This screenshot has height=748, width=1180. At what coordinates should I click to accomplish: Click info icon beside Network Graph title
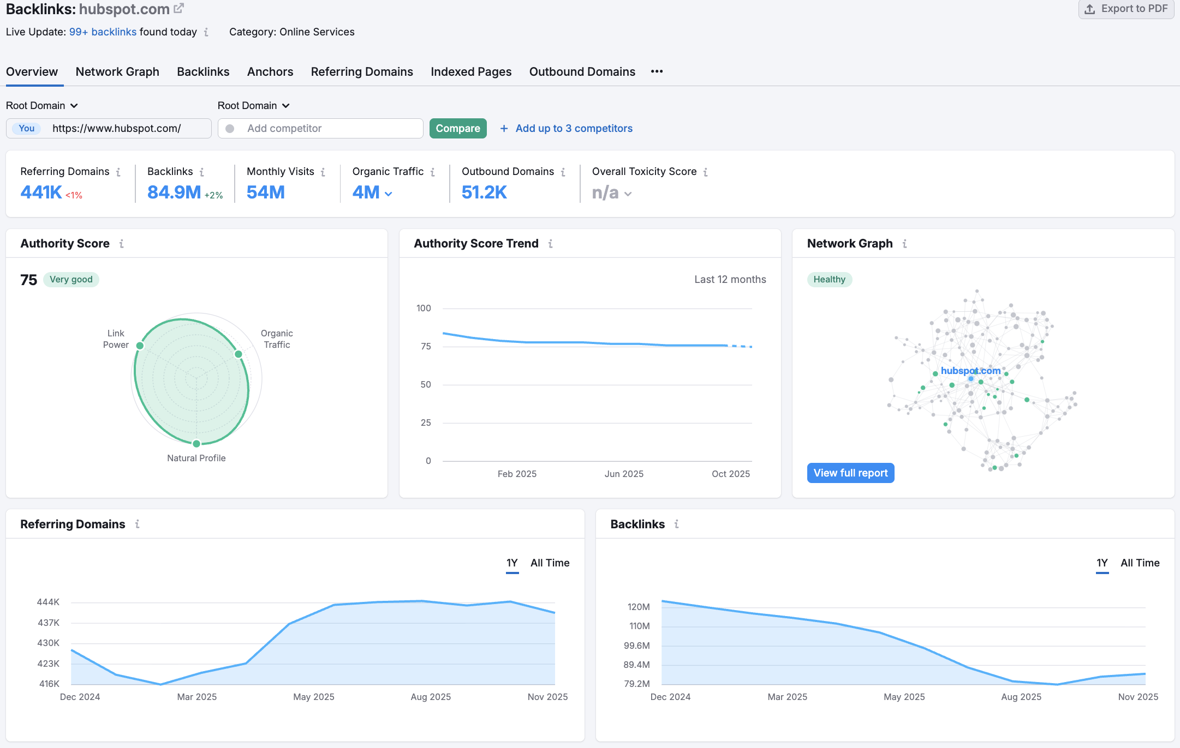(x=905, y=244)
